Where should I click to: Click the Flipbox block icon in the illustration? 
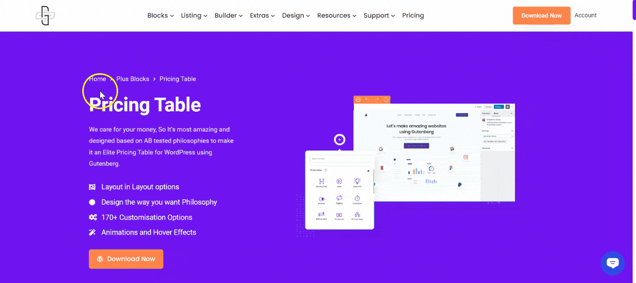point(339,198)
